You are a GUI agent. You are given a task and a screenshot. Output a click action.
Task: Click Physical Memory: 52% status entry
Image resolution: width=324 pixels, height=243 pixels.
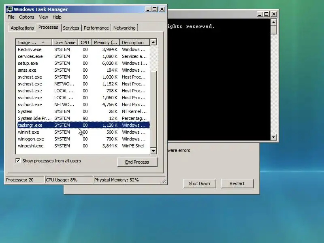coord(130,180)
